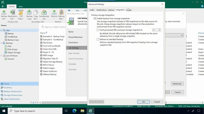The height and width of the screenshot is (114, 204).
Task: Open the main application menu dropdown
Action: pyautogui.click(x=3, y=6)
